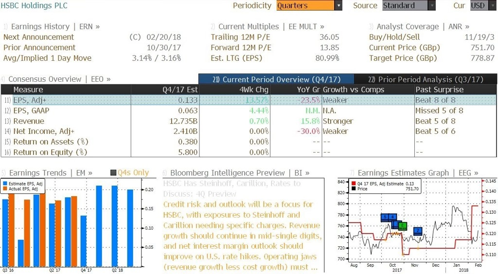The height and width of the screenshot is (274, 498).
Task: Click the USD currency field
Action: coord(479,5)
